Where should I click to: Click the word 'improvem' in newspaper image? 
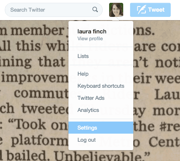pyautogui.click(x=35, y=78)
